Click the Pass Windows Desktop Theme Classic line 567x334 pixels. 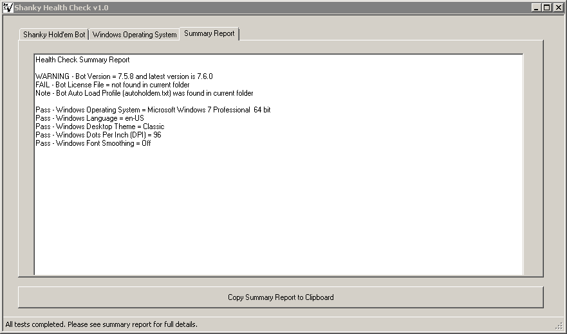tap(100, 127)
